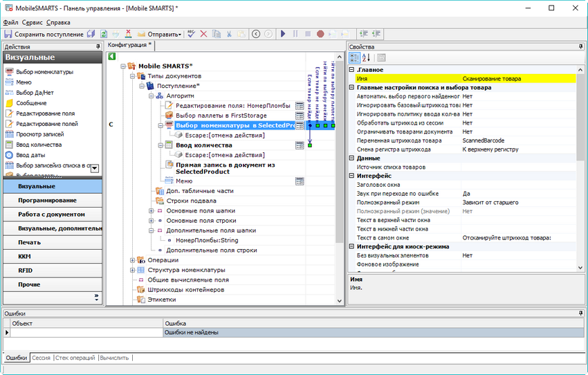Screen dimensions: 588x375
Task: Edit the Имя property value field
Action: [519, 79]
